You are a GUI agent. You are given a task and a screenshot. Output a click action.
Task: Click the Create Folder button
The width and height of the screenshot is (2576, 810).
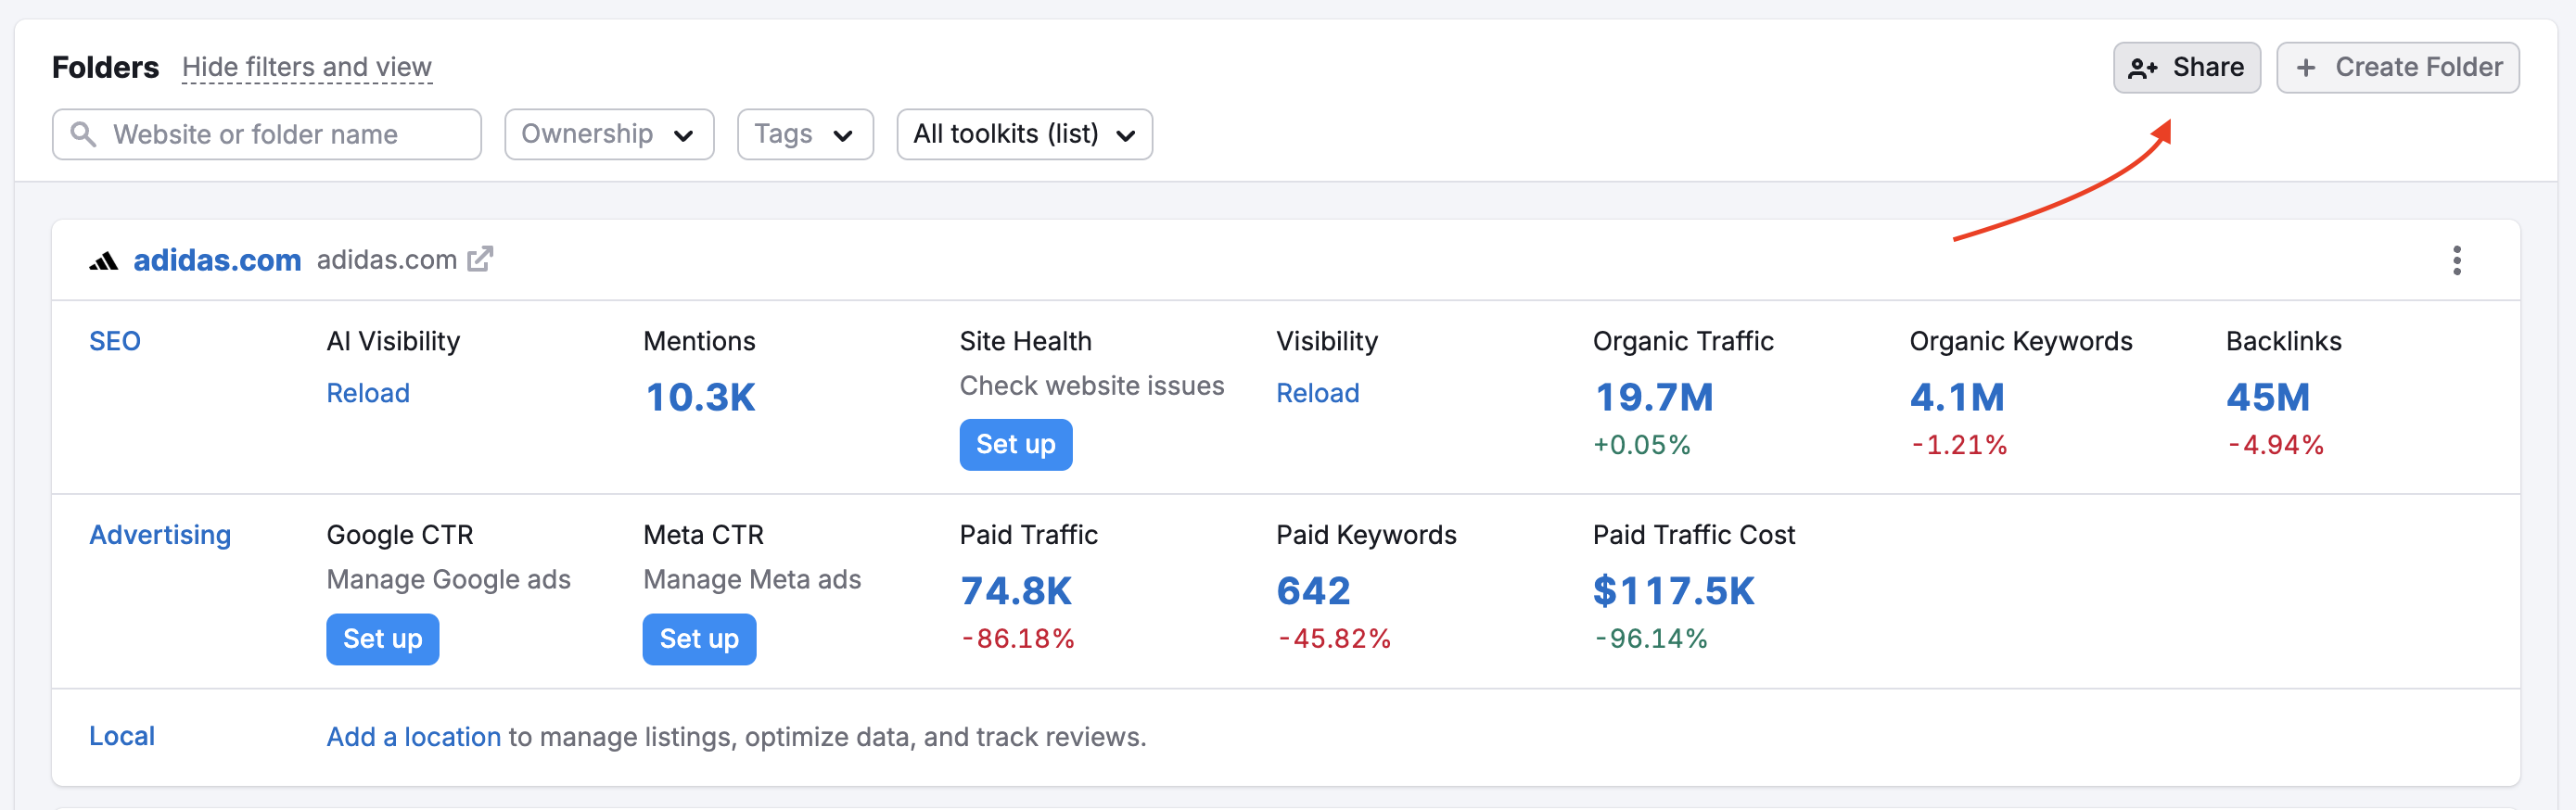point(2397,67)
